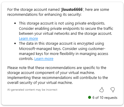
Task: Click the '6 of 10 requests' counter
Action: pyautogui.click(x=105, y=98)
